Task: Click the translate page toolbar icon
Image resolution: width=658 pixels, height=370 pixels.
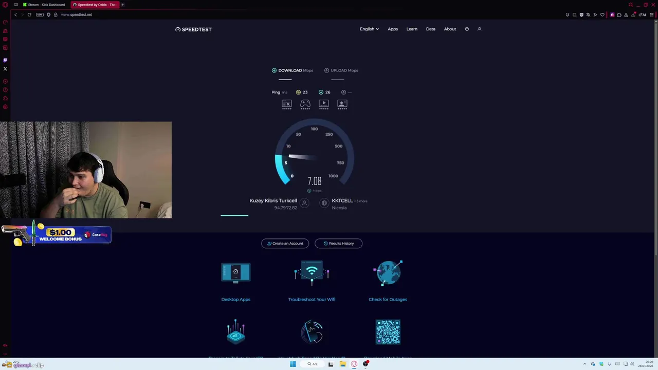Action: 588,14
